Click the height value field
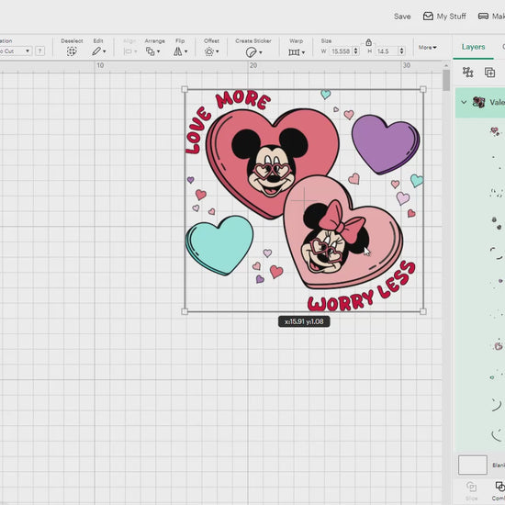The height and width of the screenshot is (505, 505). coord(387,51)
